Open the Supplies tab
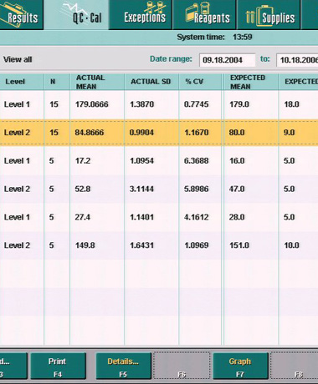This screenshot has height=384, width=318. 269,14
